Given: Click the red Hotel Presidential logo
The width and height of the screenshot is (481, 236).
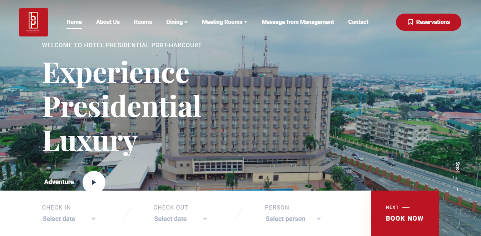Looking at the screenshot, I should [34, 22].
